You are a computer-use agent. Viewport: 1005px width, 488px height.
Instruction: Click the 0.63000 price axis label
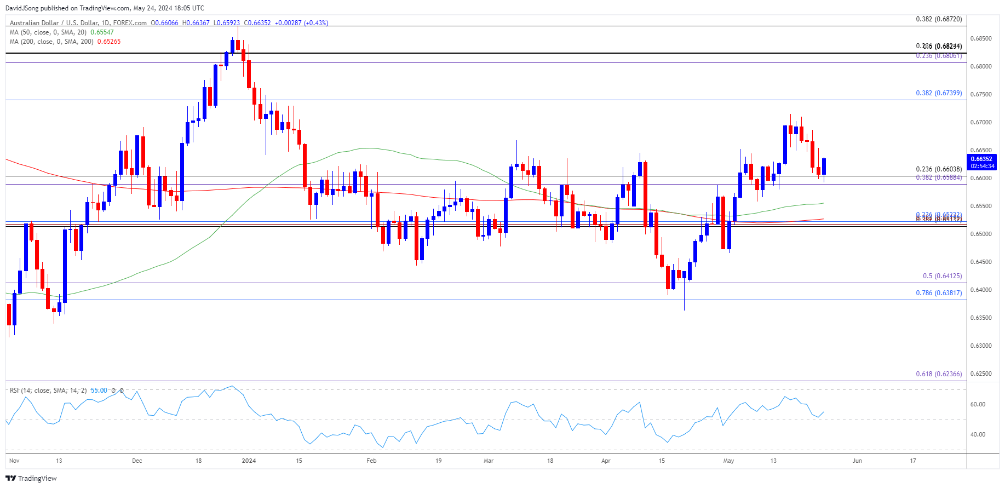981,346
